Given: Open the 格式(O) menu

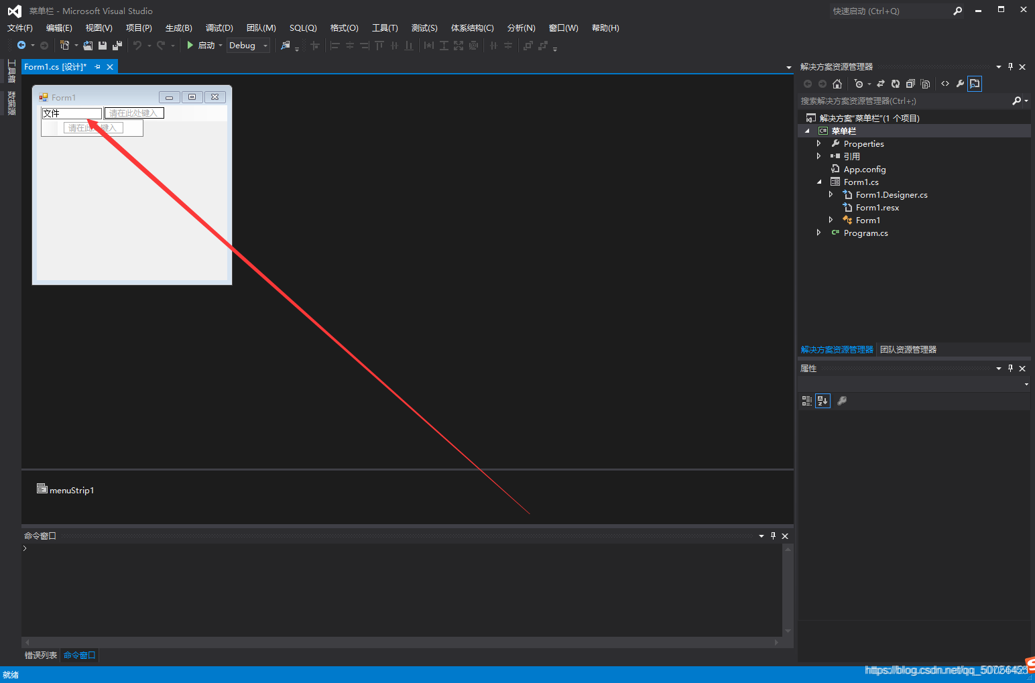Looking at the screenshot, I should click(345, 27).
